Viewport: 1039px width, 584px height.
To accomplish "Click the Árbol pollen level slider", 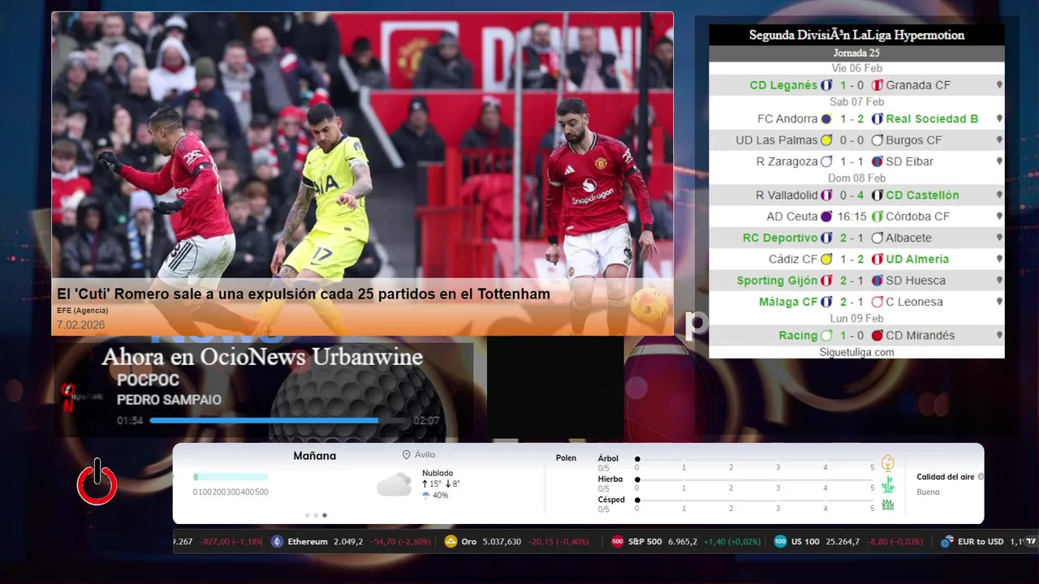I will tap(755, 459).
